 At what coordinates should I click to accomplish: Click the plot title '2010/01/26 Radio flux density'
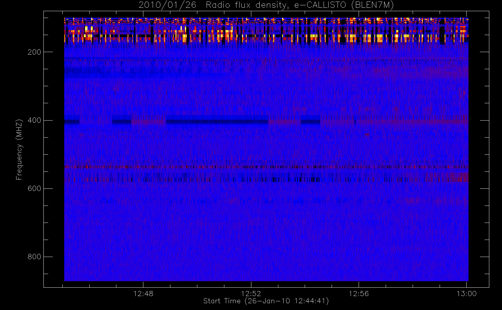point(266,5)
